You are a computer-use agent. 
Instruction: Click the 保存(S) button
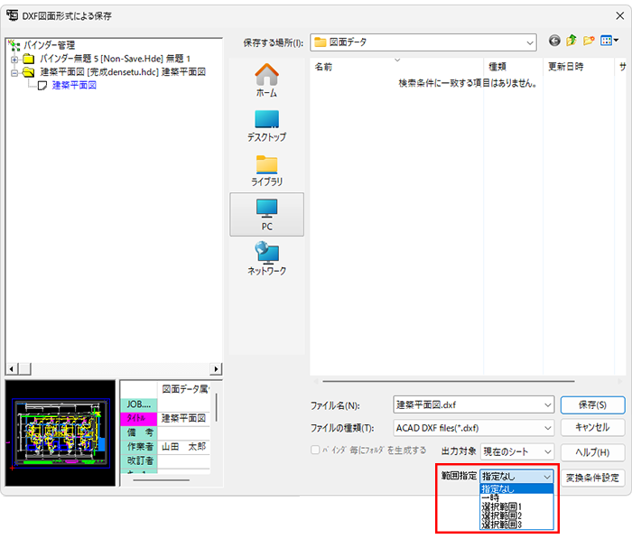[592, 404]
